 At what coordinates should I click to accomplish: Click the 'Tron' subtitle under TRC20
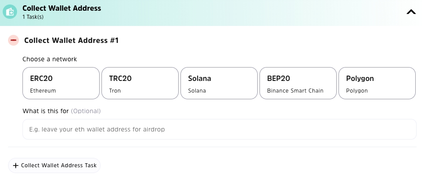tap(115, 91)
